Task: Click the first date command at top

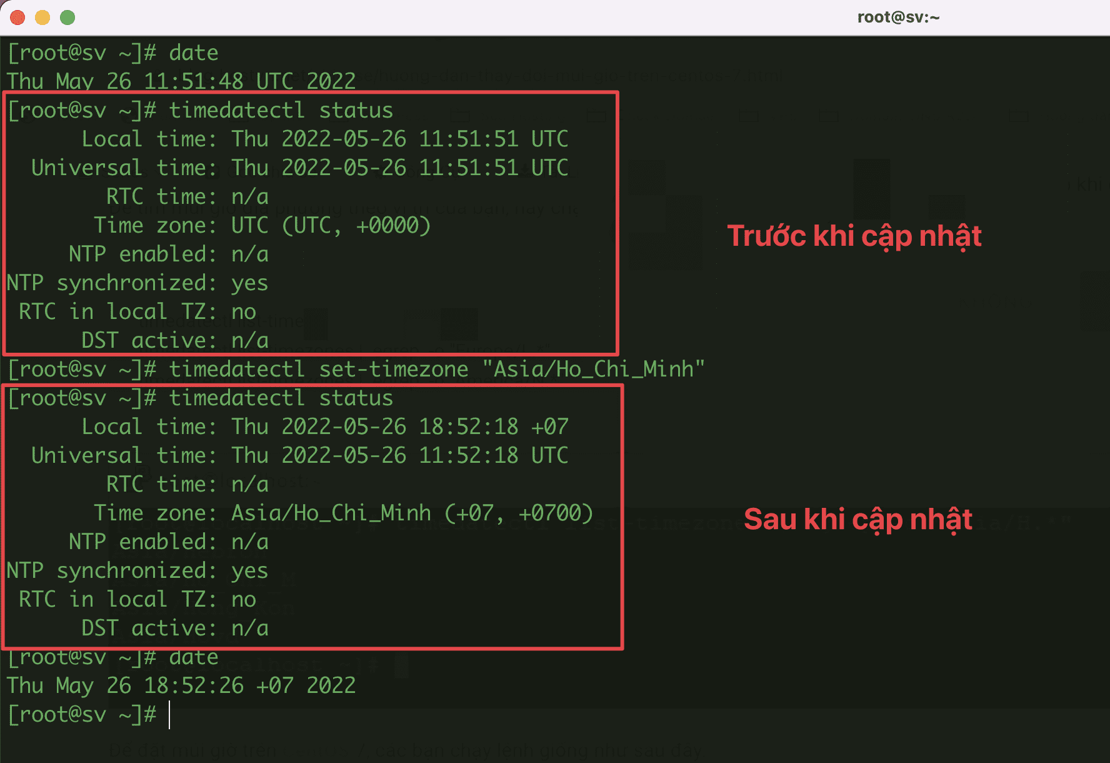Action: coord(193,53)
